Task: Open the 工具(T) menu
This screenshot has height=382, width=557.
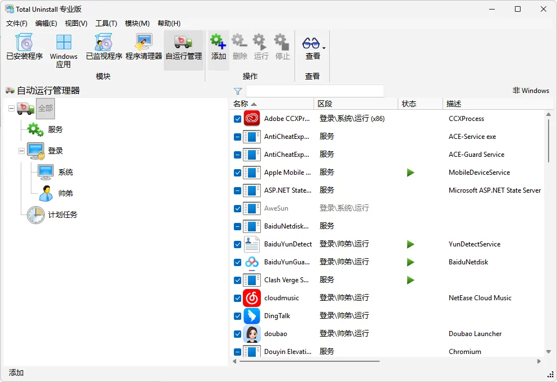Action: pyautogui.click(x=106, y=24)
